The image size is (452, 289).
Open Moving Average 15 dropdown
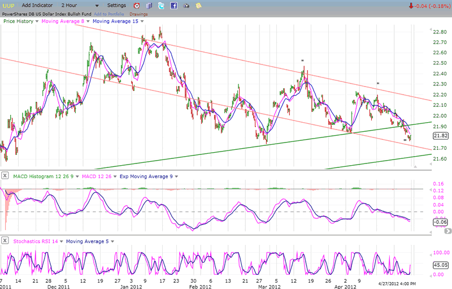coord(142,21)
